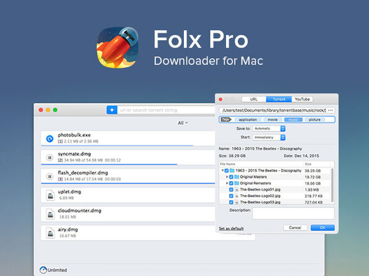The height and width of the screenshot is (276, 369).
Task: Click the OK button
Action: pos(323,228)
